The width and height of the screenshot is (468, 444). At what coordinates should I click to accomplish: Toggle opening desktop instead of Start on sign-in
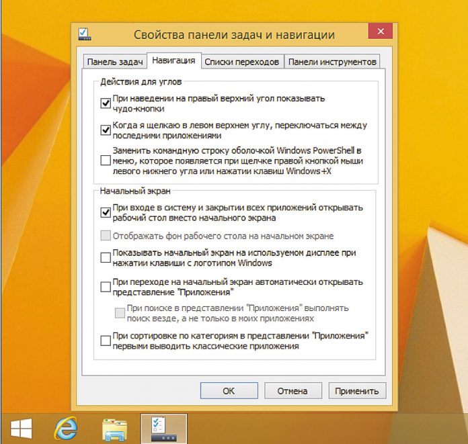(x=105, y=212)
